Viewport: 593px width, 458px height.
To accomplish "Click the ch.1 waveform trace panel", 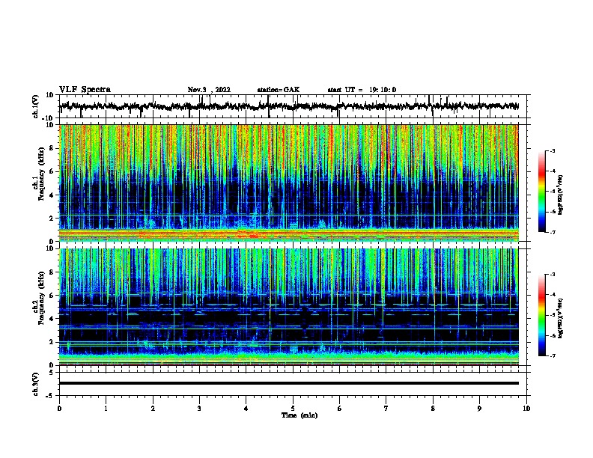I will 293,106.
